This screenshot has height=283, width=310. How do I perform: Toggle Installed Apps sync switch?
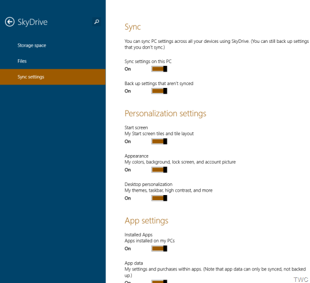160,249
